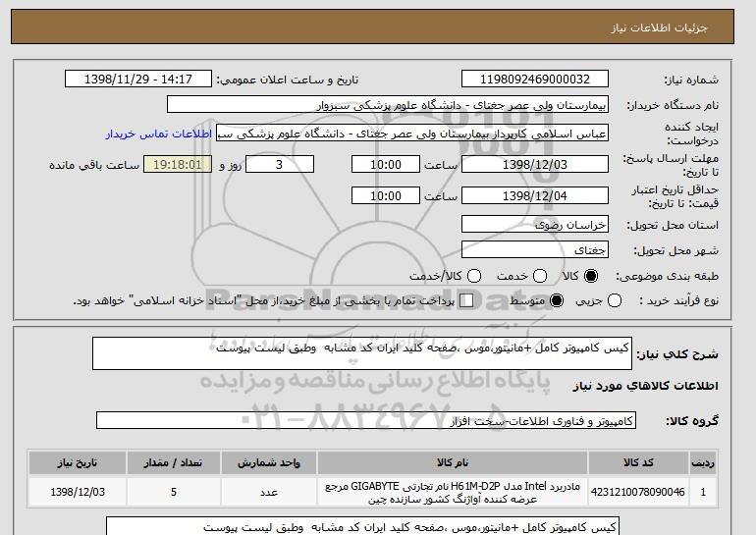
Task: Click the request creator field عباس اسلامی
Action: (x=412, y=134)
